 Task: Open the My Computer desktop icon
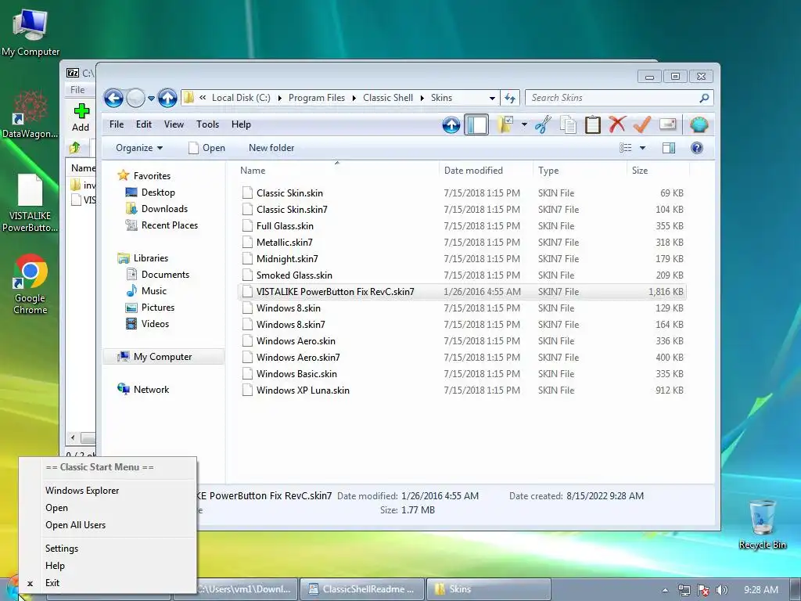31,33
